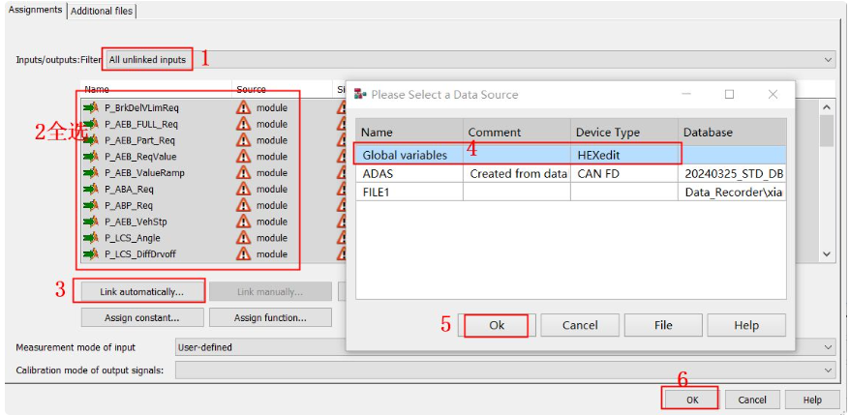
Task: Click the warning triangle on P_ABA_Req row
Action: pos(244,190)
